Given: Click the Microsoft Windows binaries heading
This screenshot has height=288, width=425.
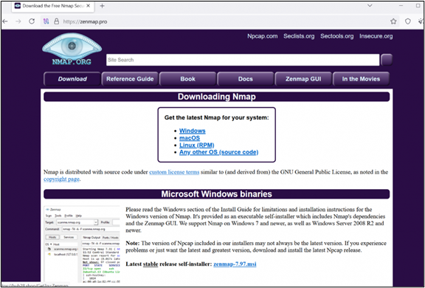Looking at the screenshot, I should tap(217, 194).
